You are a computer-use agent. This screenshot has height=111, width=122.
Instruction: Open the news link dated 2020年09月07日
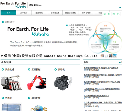click(x=101, y=68)
